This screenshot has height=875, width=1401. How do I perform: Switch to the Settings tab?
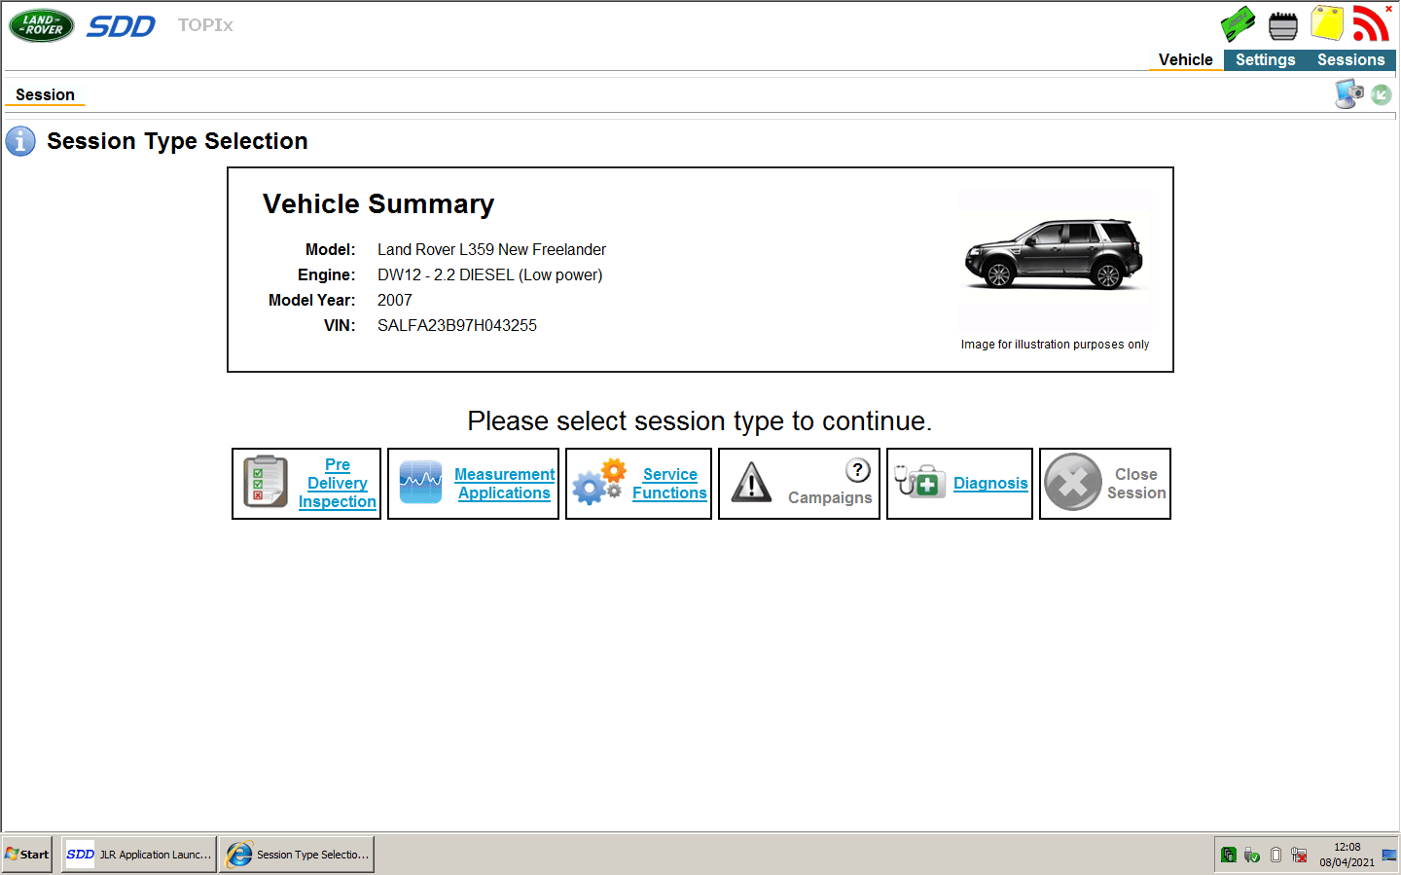pyautogui.click(x=1265, y=59)
